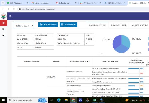Open the tab search chevron at top left
This screenshot has height=103, width=149.
(x=3, y=3)
